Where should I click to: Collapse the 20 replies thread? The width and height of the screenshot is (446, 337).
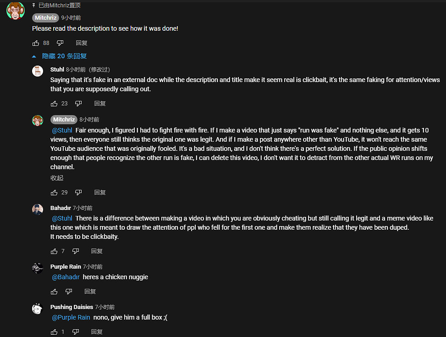(60, 56)
